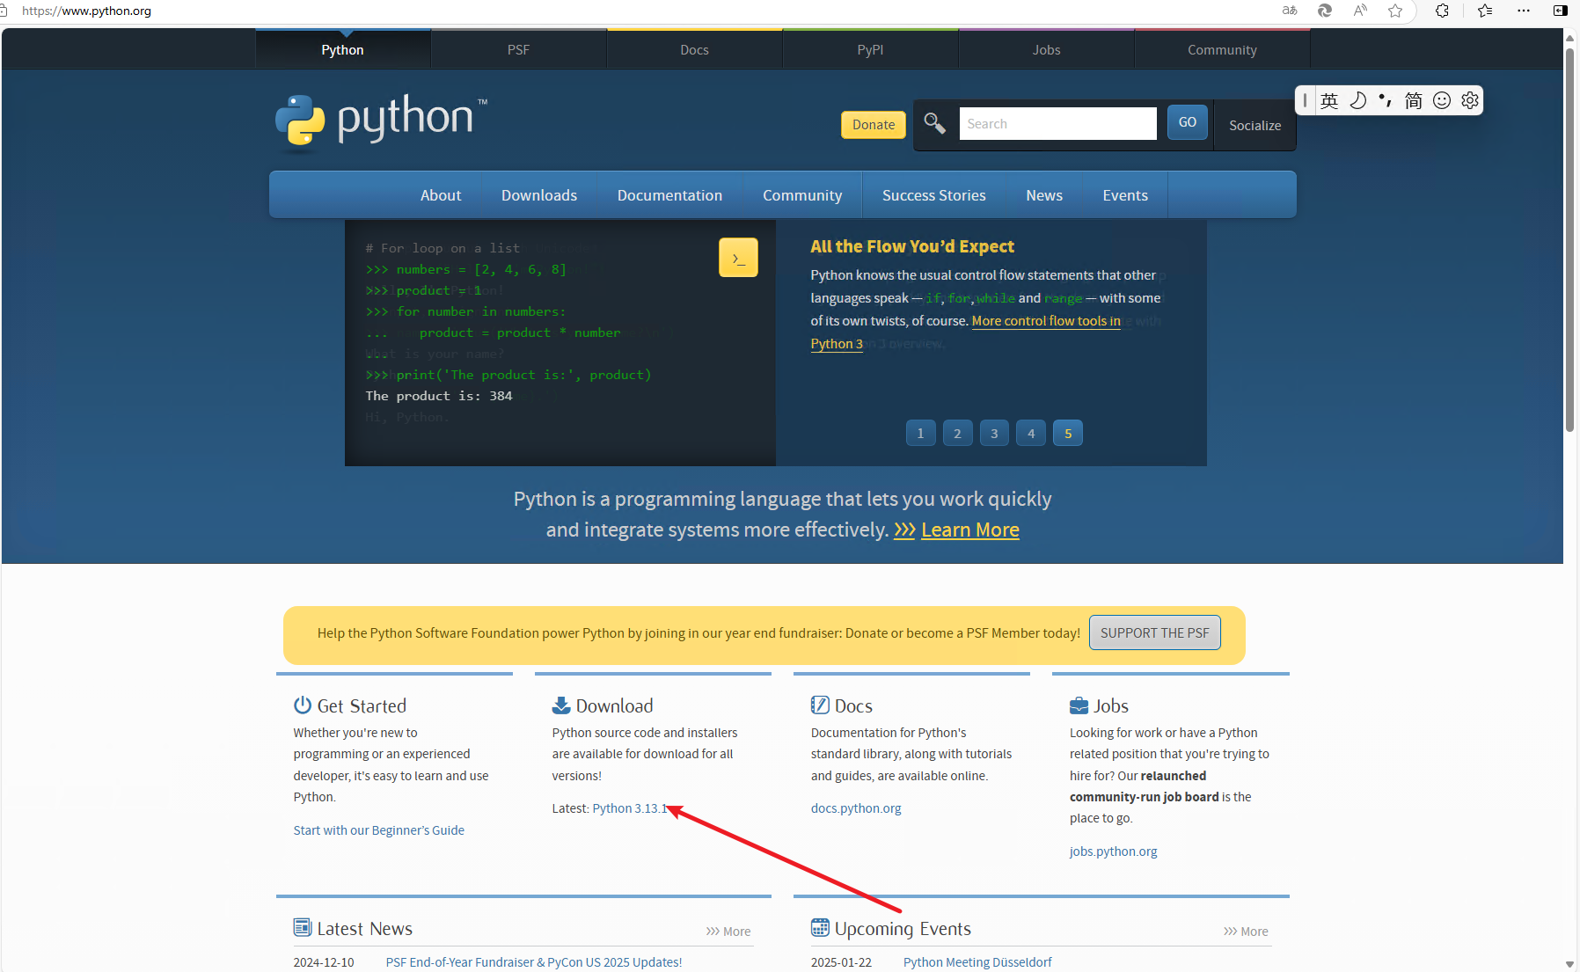Click the scrollbar down arrow
This screenshot has height=972, width=1580.
pos(1570,964)
